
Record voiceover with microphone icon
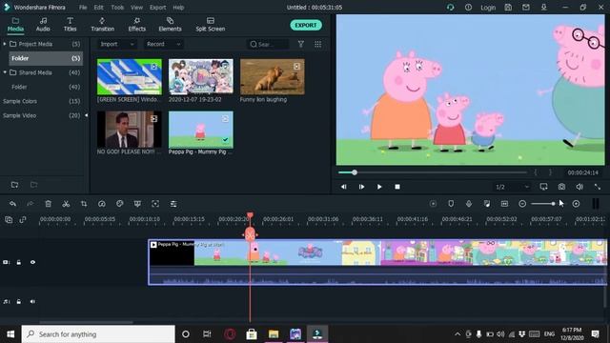coord(468,204)
